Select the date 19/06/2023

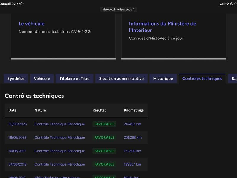point(17,137)
